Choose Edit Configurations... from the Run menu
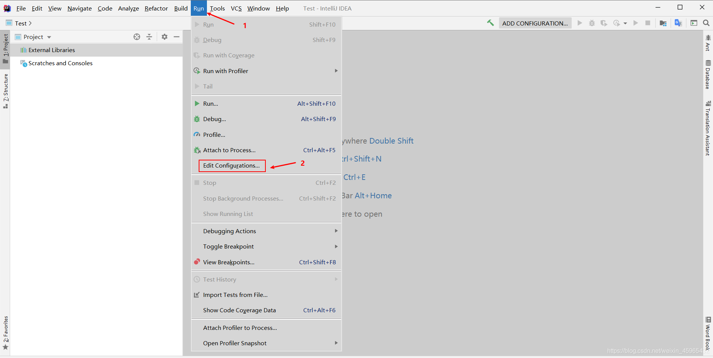This screenshot has height=358, width=713. 266,166
